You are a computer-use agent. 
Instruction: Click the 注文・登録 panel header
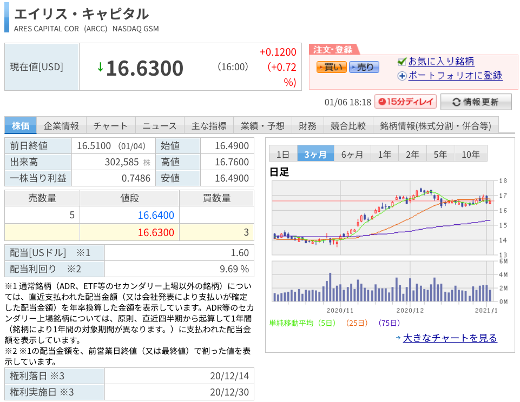tap(333, 50)
